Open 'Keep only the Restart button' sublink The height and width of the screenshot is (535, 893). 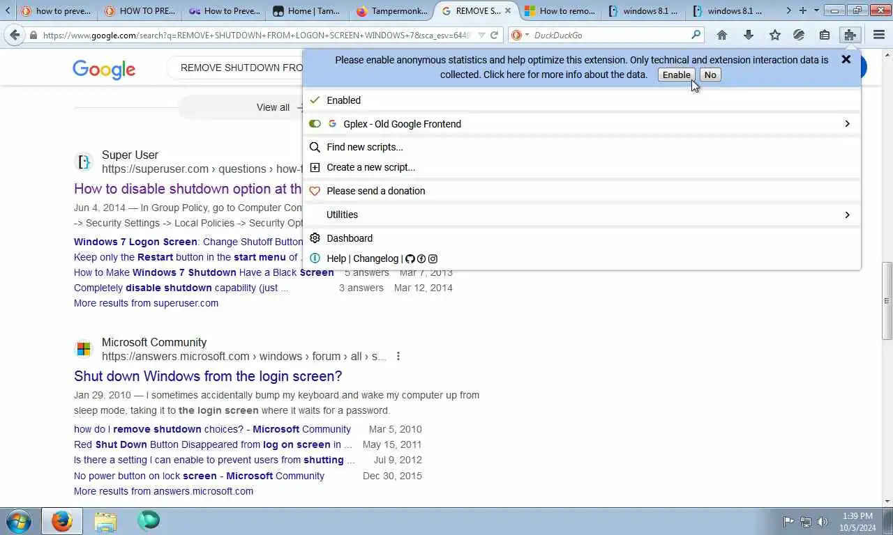click(x=187, y=257)
